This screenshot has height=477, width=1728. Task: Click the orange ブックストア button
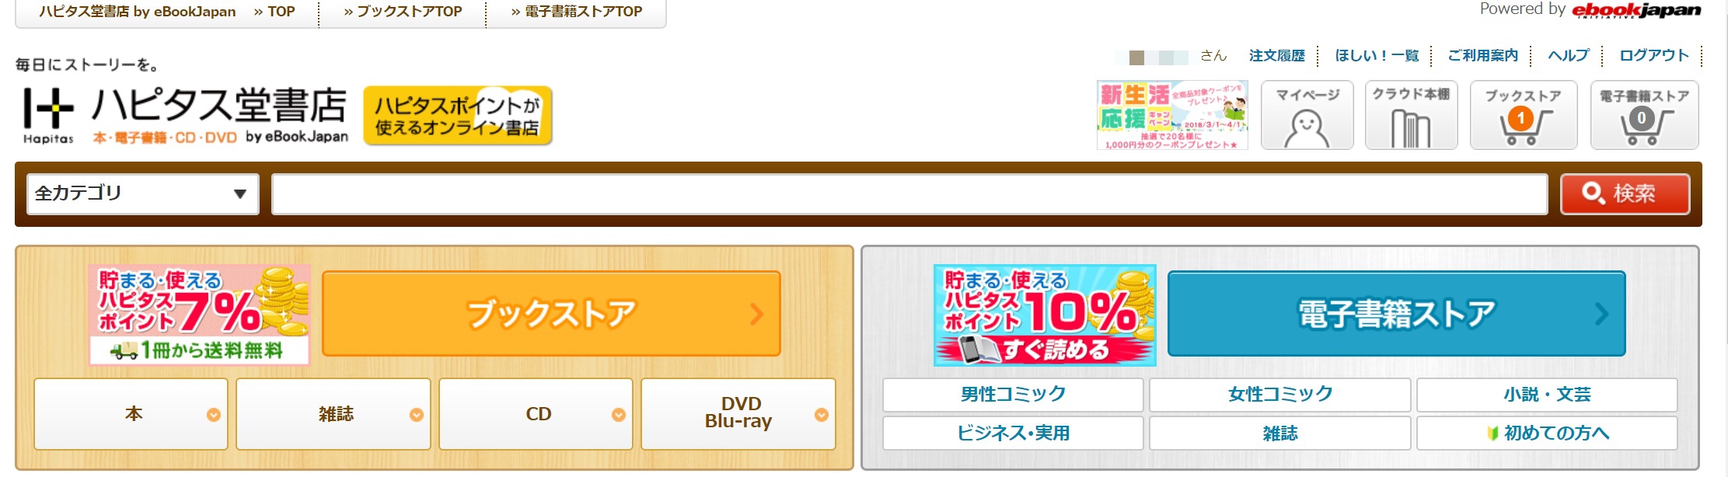[x=551, y=314]
